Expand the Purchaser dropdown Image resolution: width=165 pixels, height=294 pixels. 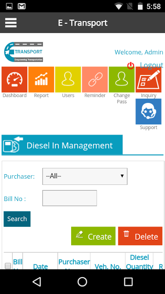click(x=85, y=176)
